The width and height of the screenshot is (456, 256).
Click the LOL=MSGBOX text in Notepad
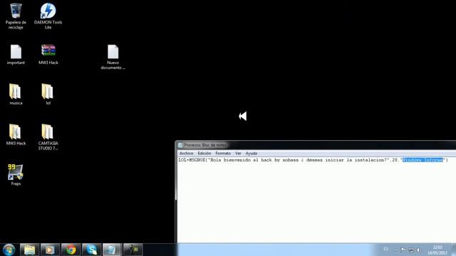[192, 160]
